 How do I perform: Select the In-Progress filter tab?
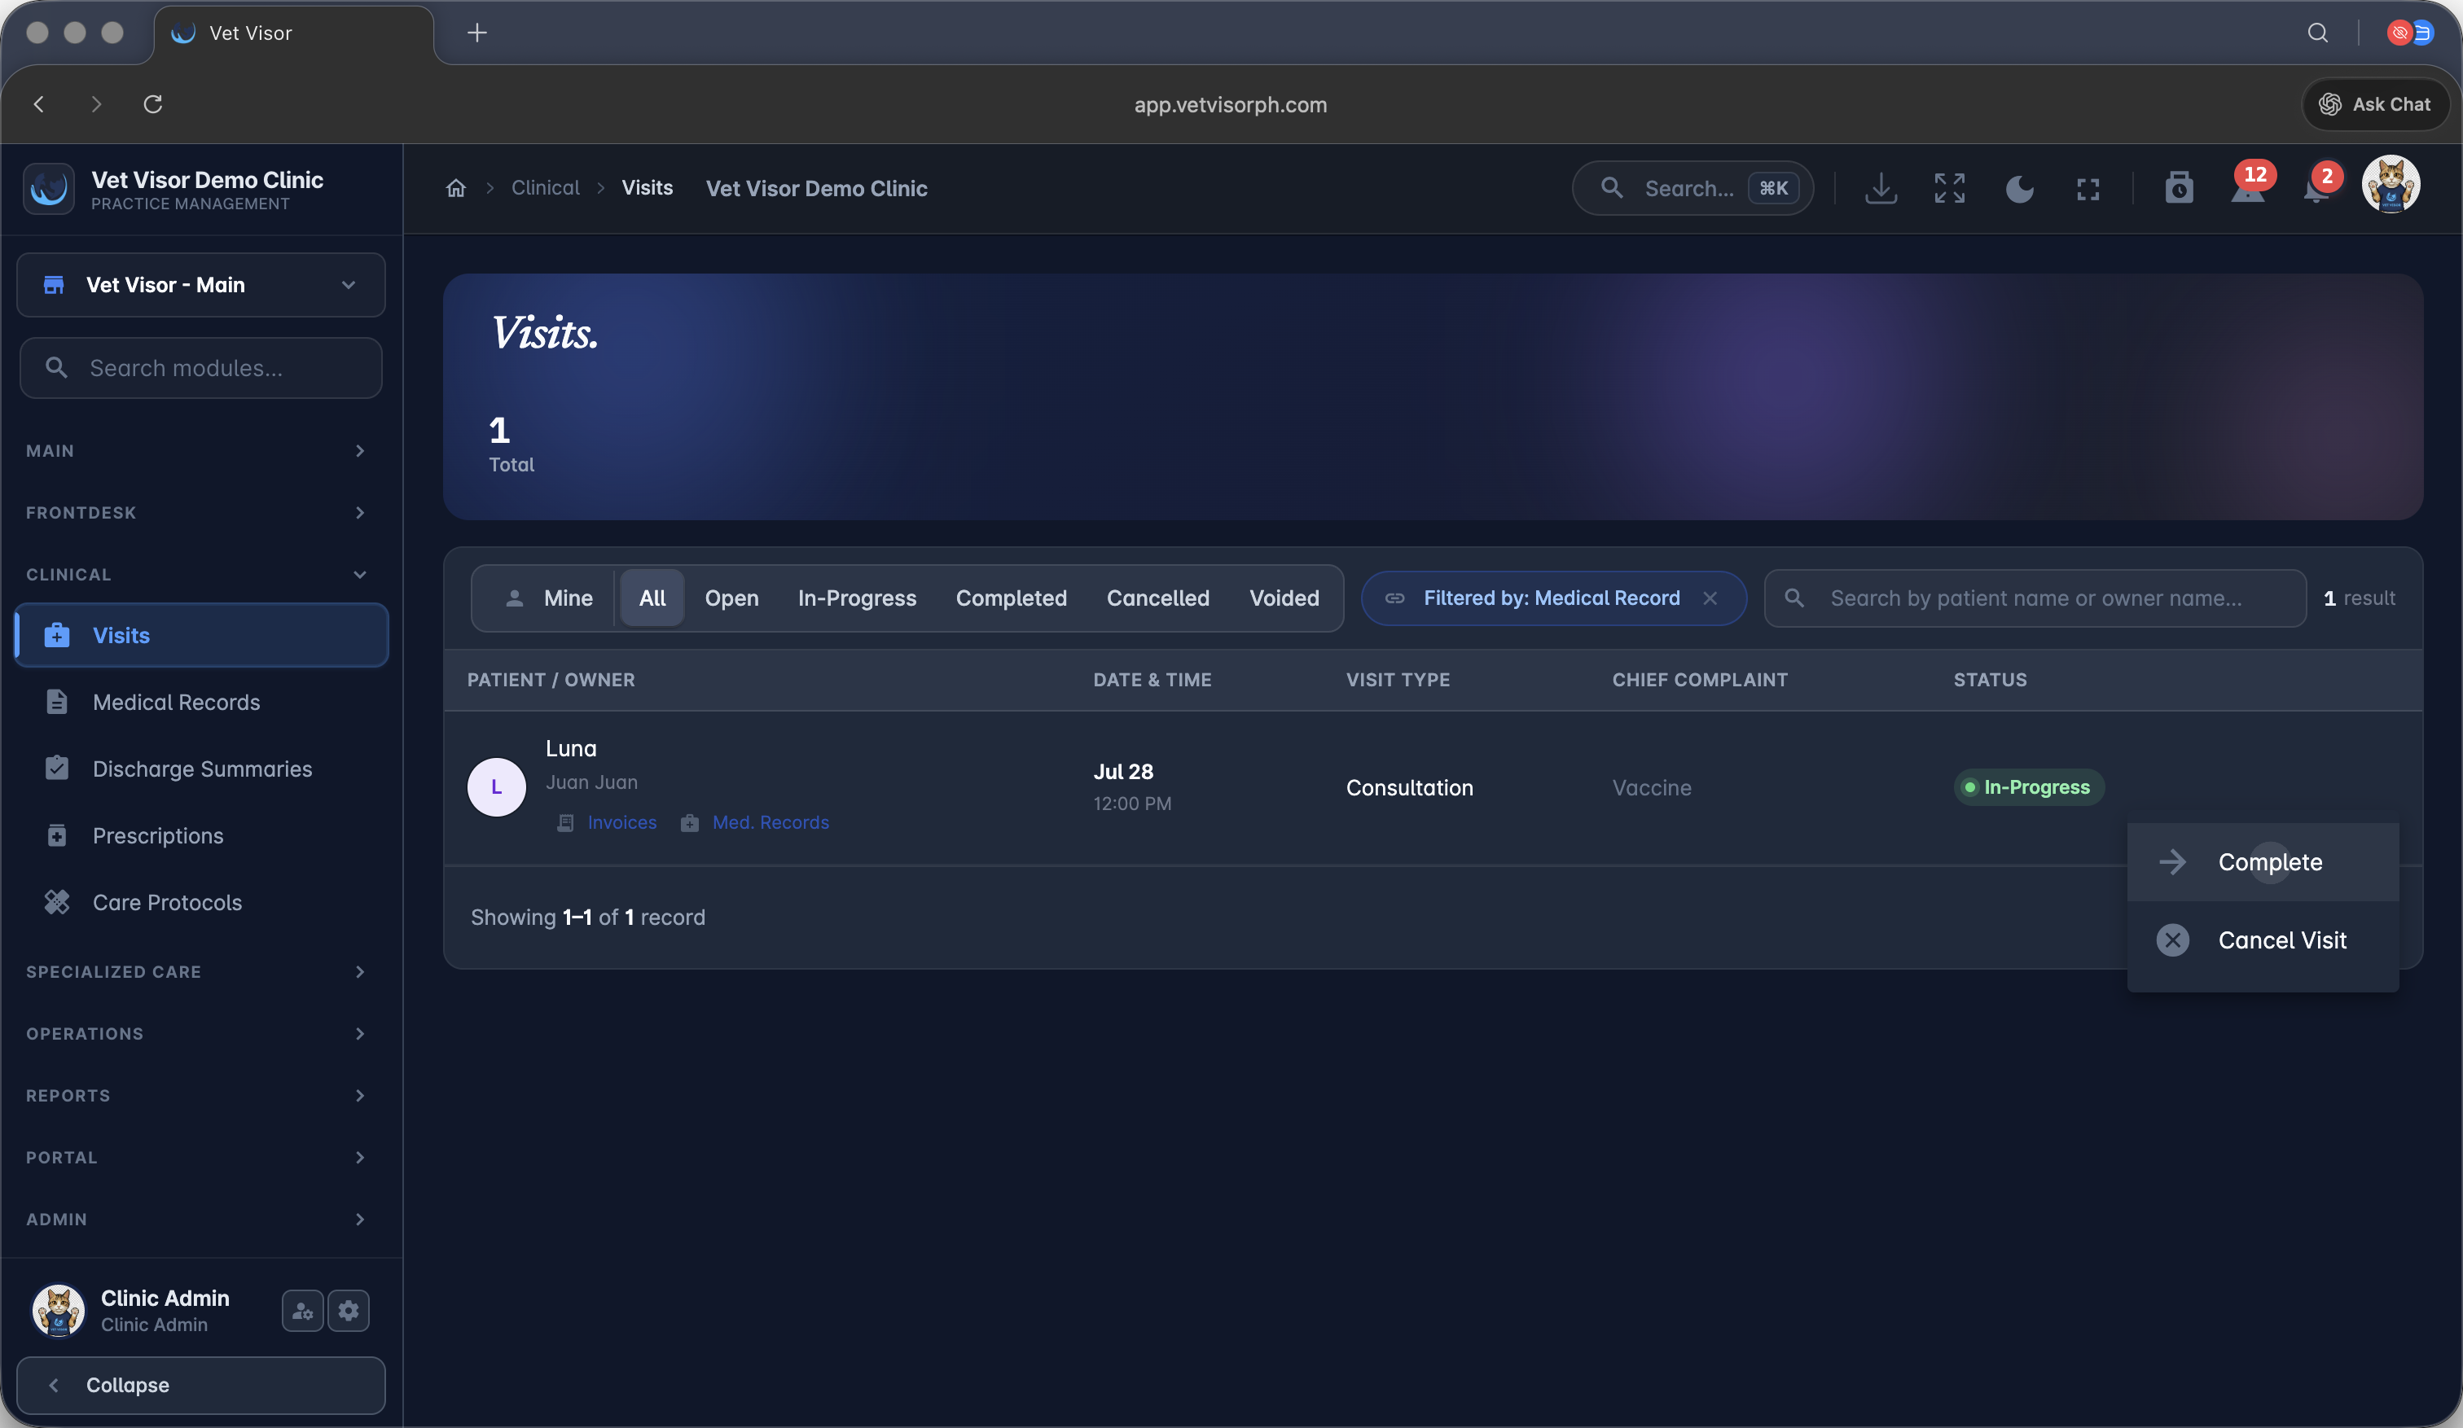[x=856, y=598]
